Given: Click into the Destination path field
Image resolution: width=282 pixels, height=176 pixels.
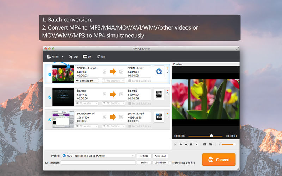Looking at the screenshot, I should 98,163.
